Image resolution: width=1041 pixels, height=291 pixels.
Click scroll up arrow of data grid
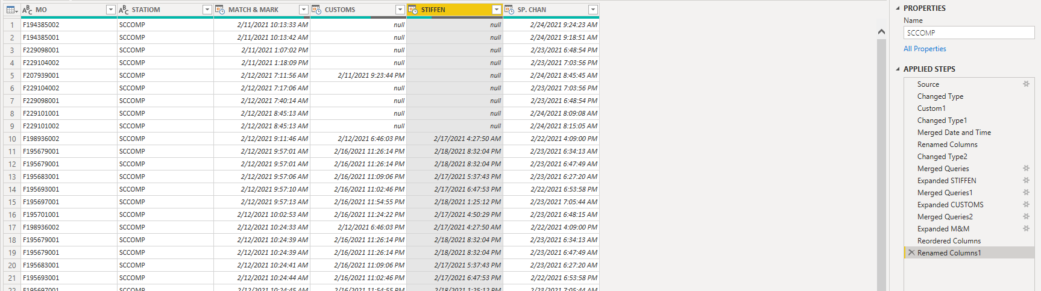pos(881,32)
